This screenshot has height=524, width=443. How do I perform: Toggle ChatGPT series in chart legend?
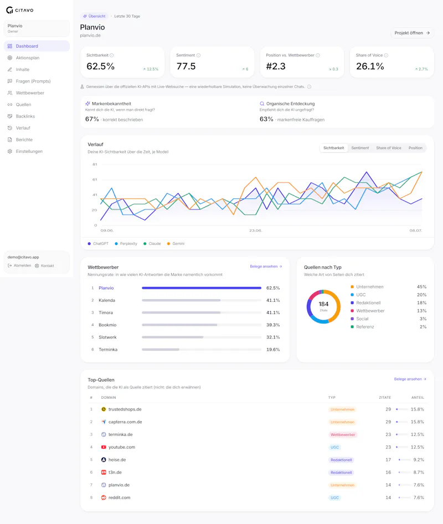[98, 244]
